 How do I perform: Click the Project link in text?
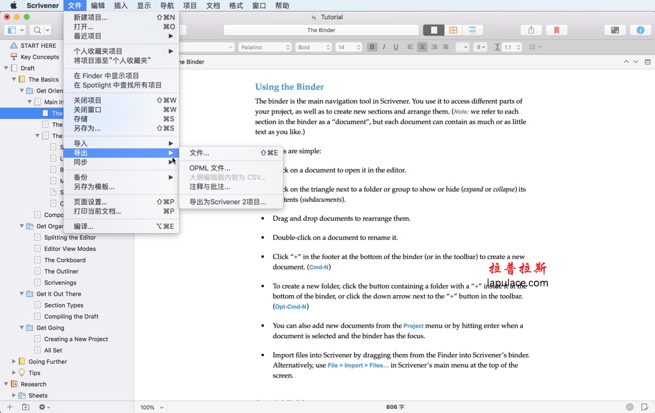point(413,326)
